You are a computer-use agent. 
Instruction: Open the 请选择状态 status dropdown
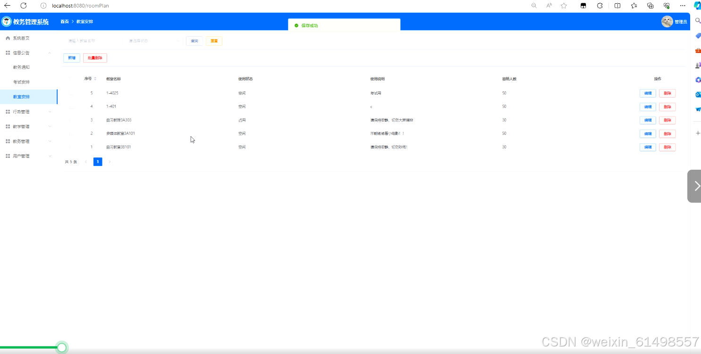[x=152, y=41]
